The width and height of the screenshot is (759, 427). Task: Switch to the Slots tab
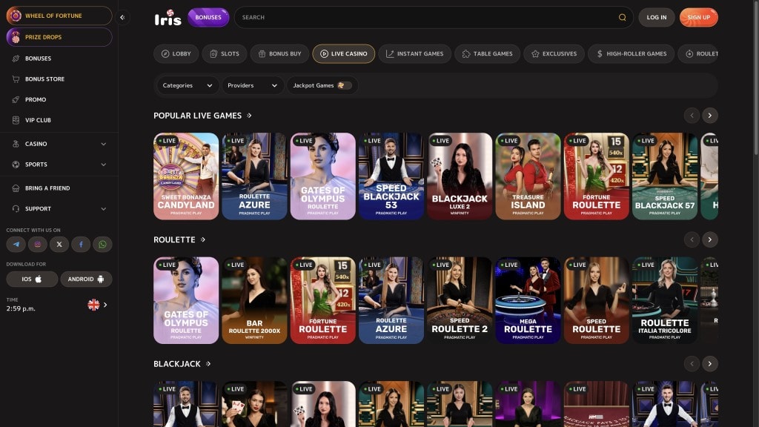click(x=224, y=53)
